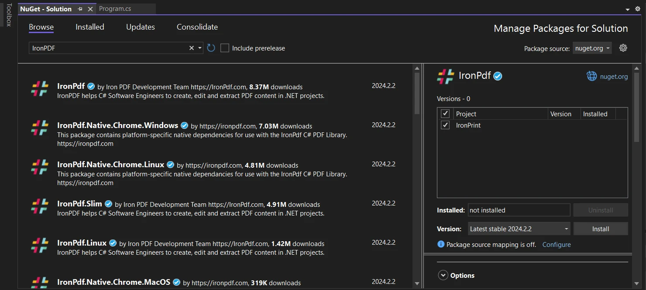Image resolution: width=646 pixels, height=290 pixels.
Task: Click the refresh icon beside search box
Action: tap(211, 48)
